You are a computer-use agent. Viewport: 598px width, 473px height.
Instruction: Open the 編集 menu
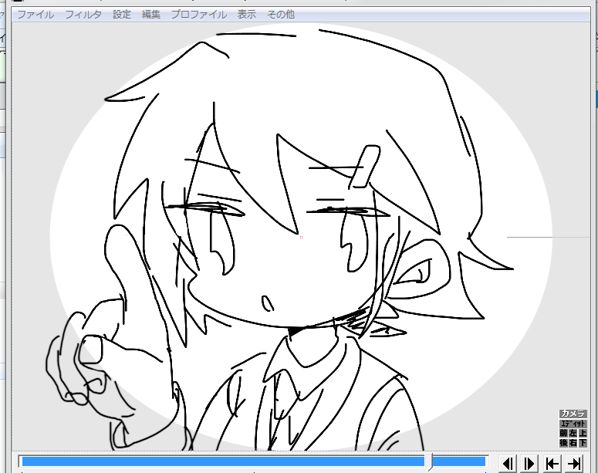151,15
